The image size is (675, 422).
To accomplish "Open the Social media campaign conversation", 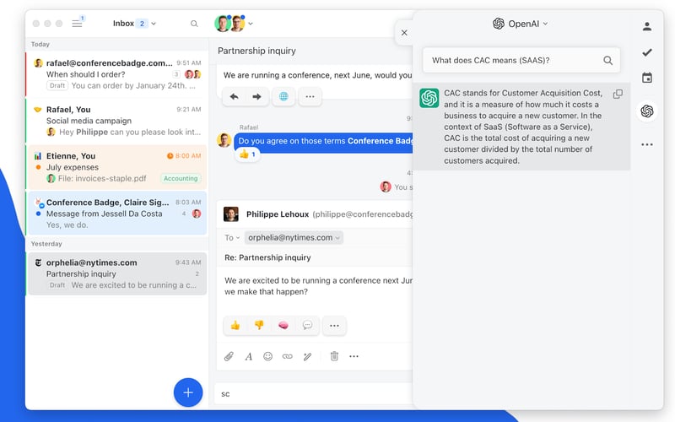I will click(116, 121).
